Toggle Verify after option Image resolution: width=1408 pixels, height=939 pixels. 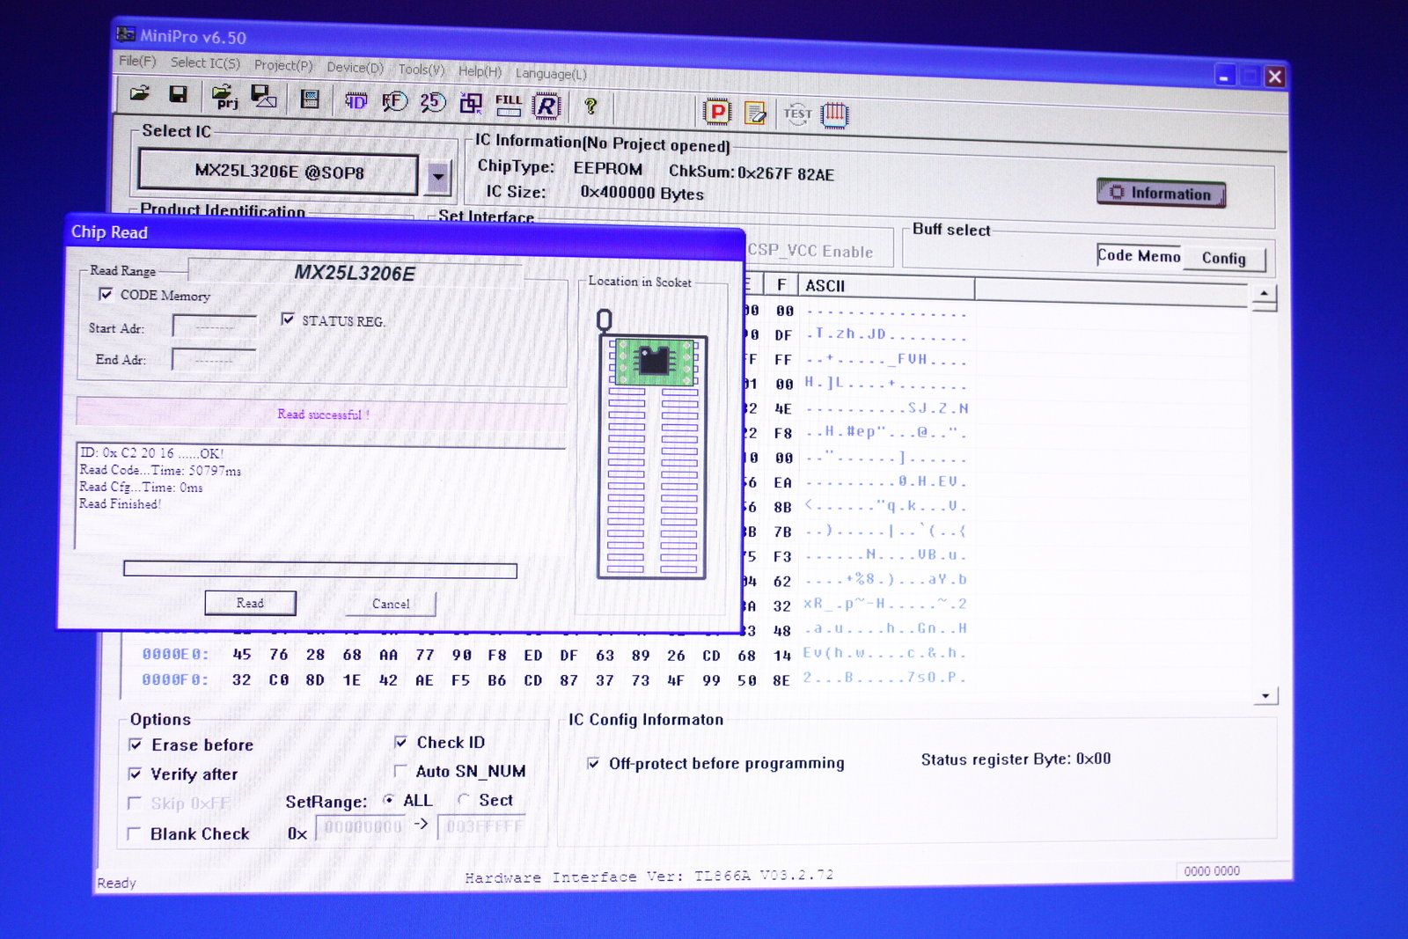point(135,774)
